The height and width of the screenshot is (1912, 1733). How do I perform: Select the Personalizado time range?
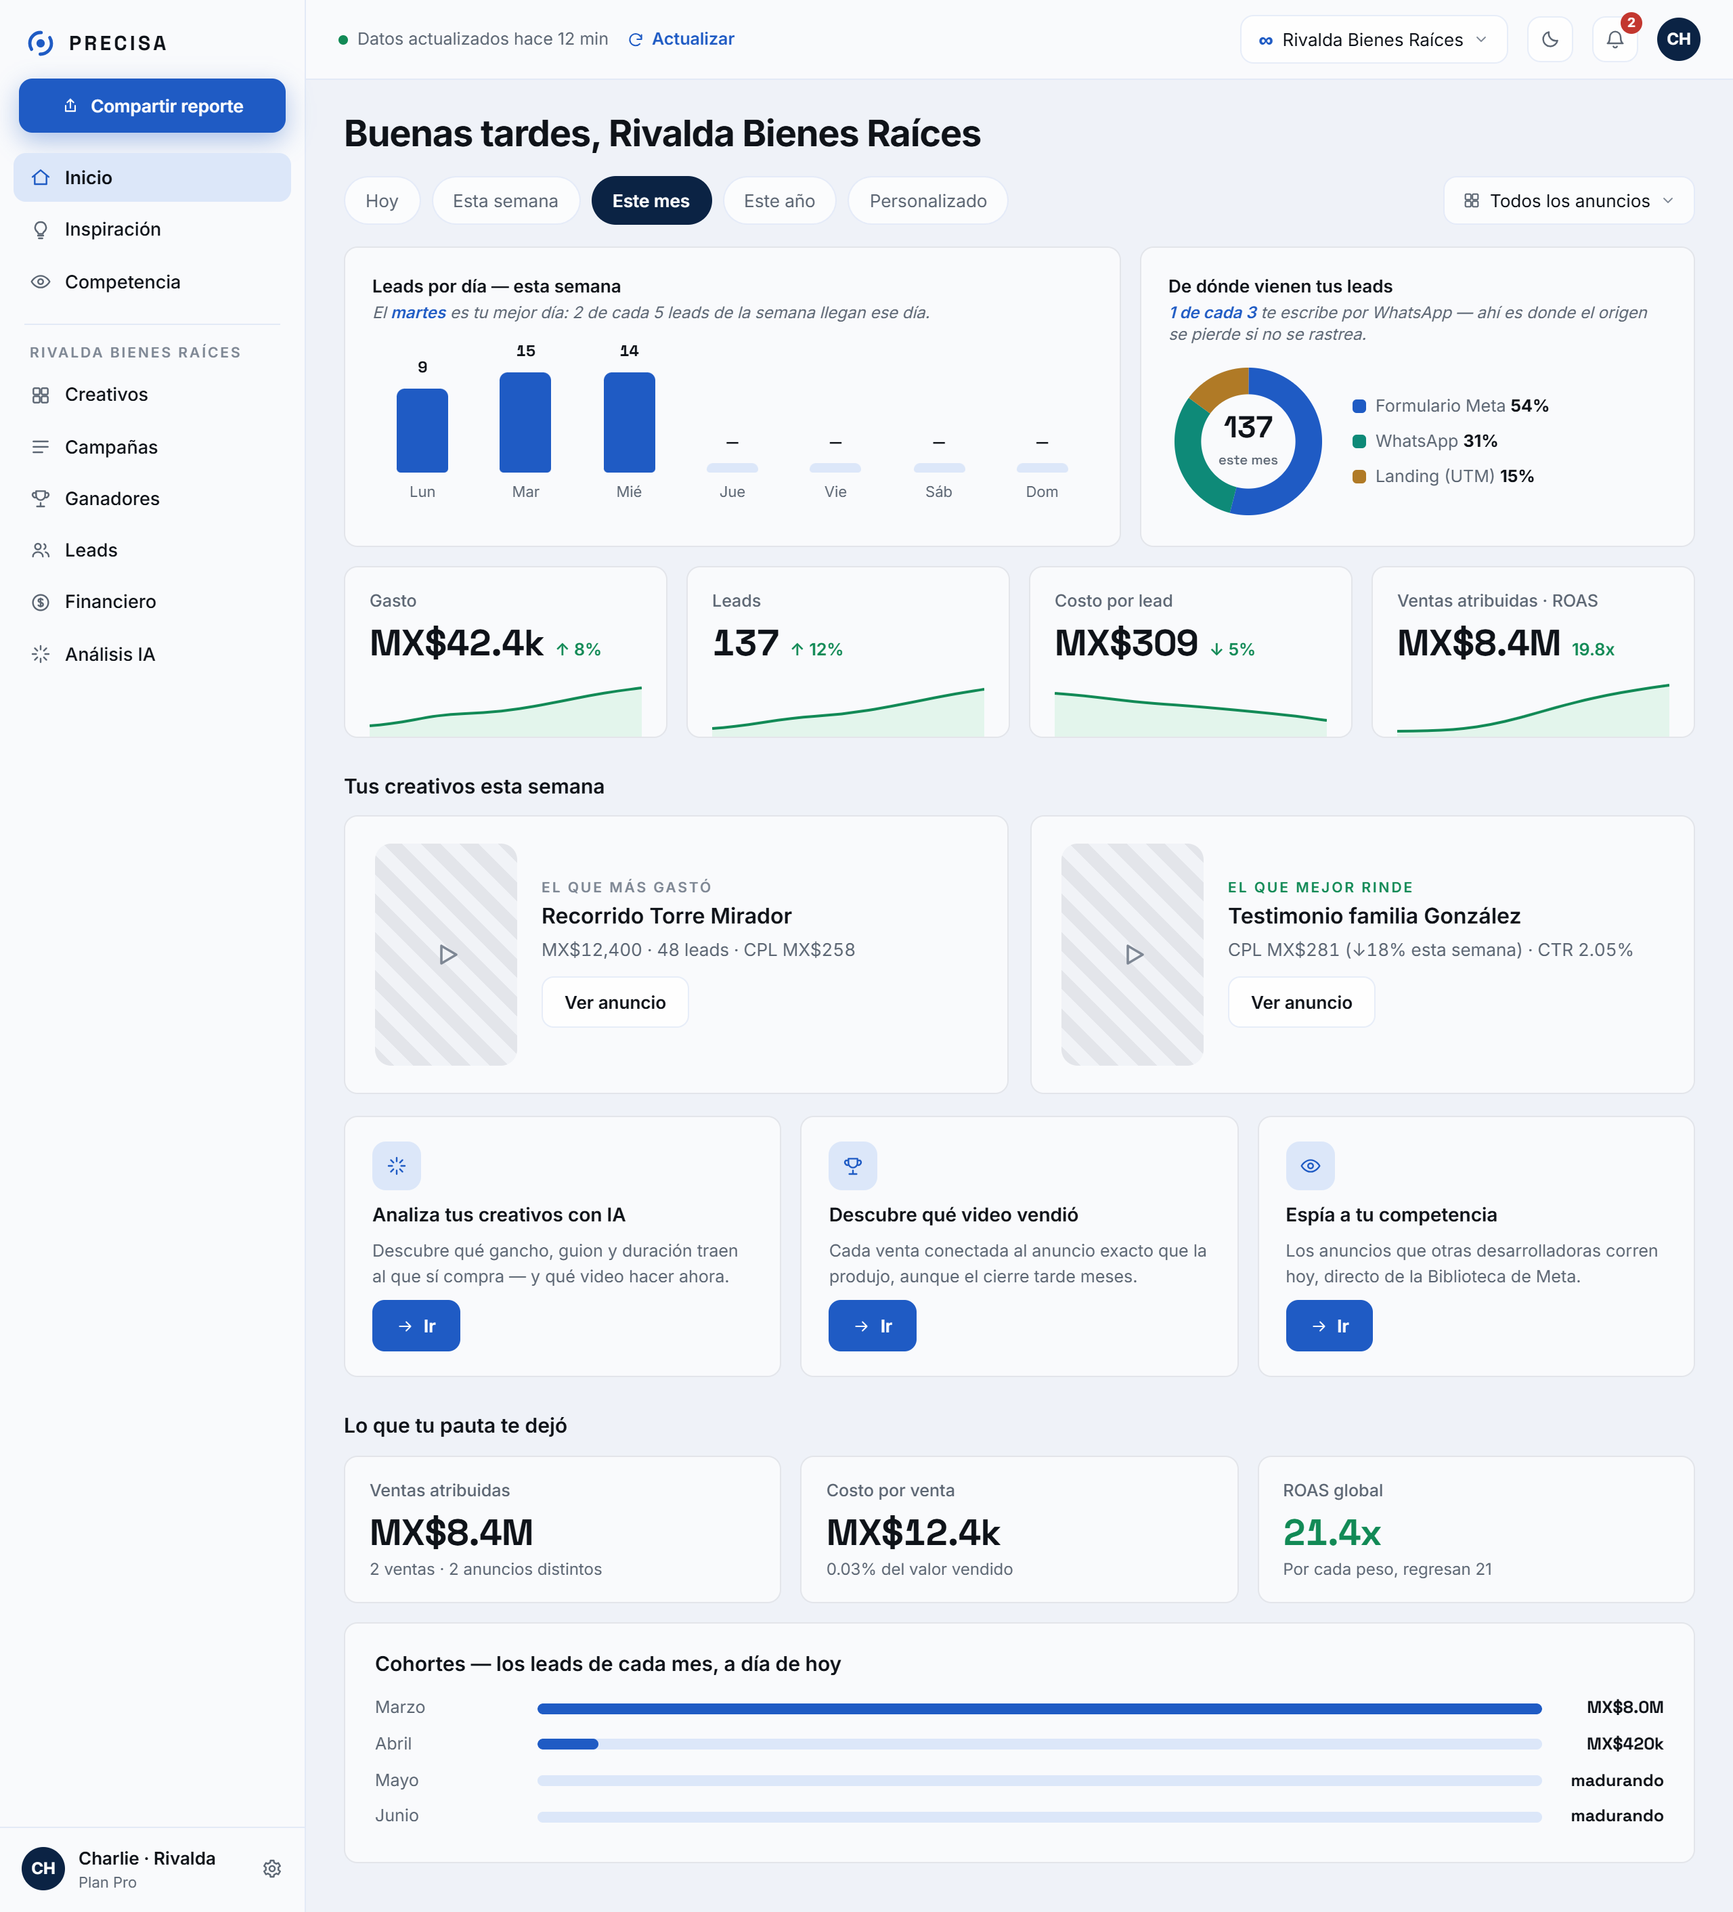coord(928,201)
